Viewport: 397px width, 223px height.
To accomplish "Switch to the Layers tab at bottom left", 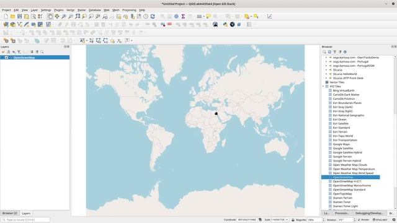I will [x=26, y=213].
